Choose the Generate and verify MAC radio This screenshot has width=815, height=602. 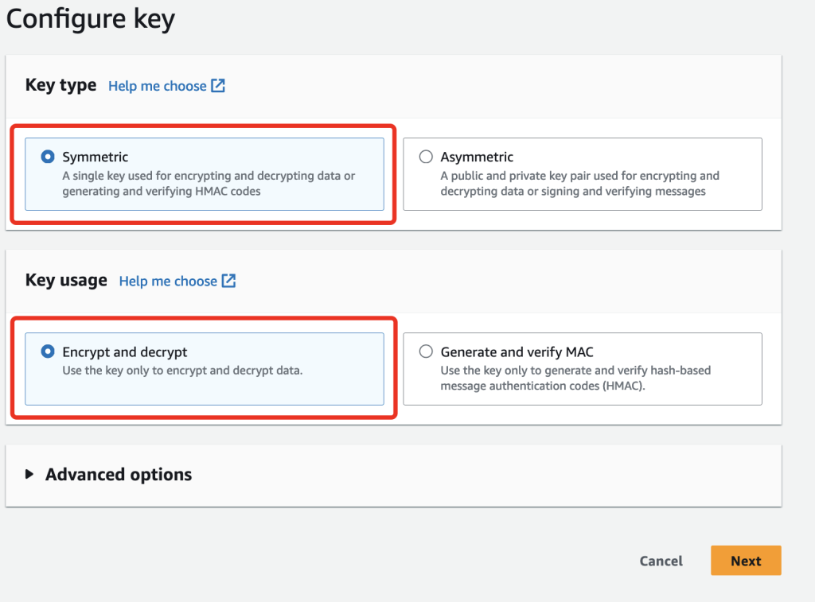pos(426,351)
